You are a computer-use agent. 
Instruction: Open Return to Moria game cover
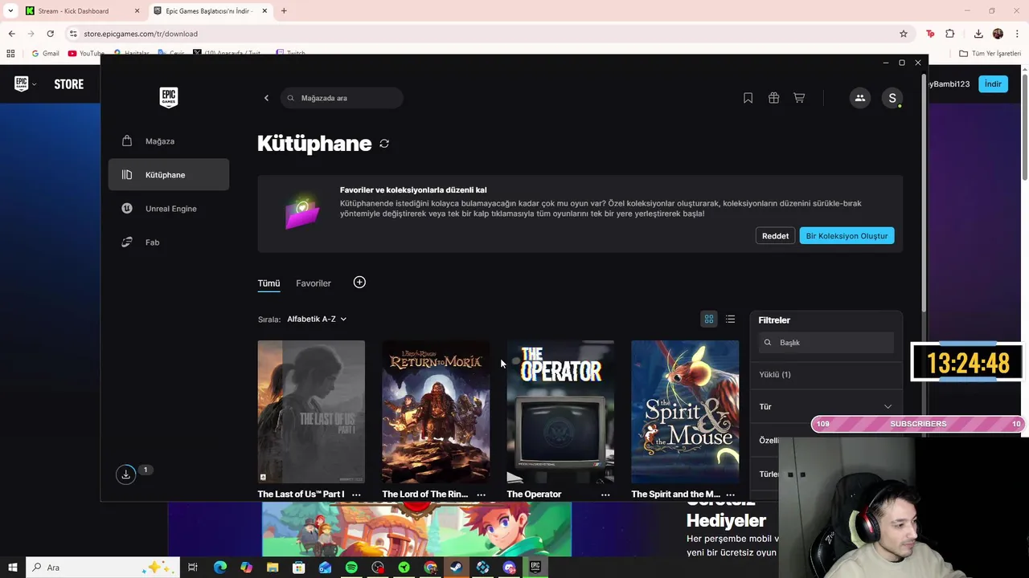click(436, 412)
